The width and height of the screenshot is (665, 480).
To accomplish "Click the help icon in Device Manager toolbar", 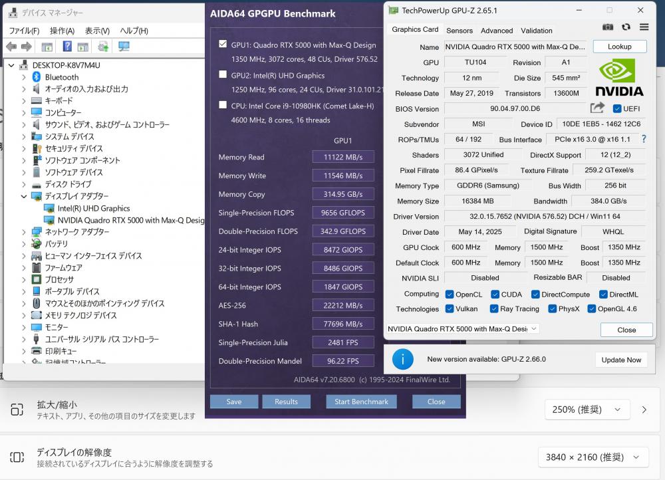I will (x=67, y=47).
